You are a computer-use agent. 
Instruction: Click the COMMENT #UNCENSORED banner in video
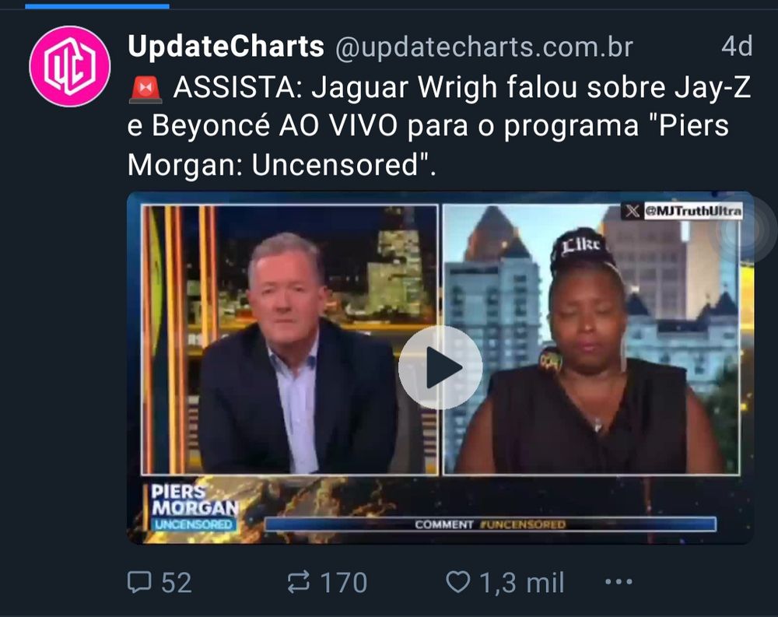tap(490, 524)
